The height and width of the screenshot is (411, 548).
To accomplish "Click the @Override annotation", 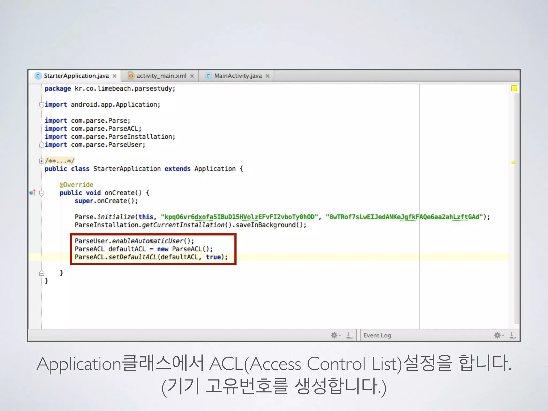I will pyautogui.click(x=77, y=185).
